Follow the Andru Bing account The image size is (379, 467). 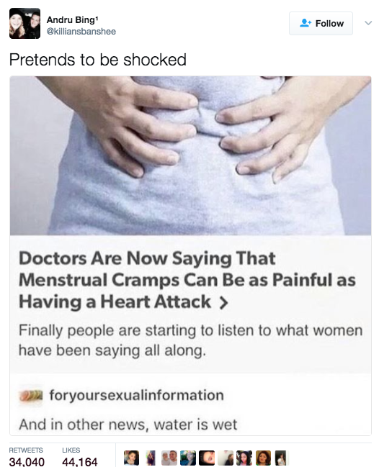[321, 23]
